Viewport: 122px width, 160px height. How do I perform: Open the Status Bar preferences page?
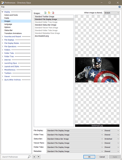pyautogui.click(x=8, y=30)
